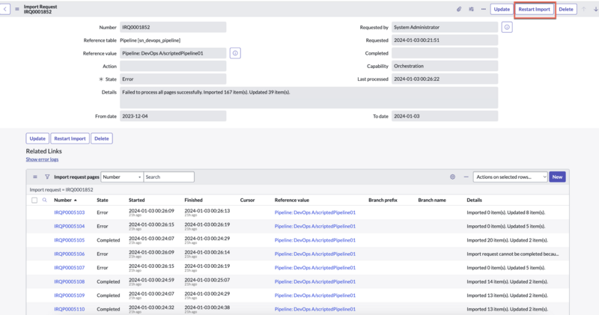Screen dimensions: 599x315
Task: Click the State field showing Error
Action: coord(173,79)
